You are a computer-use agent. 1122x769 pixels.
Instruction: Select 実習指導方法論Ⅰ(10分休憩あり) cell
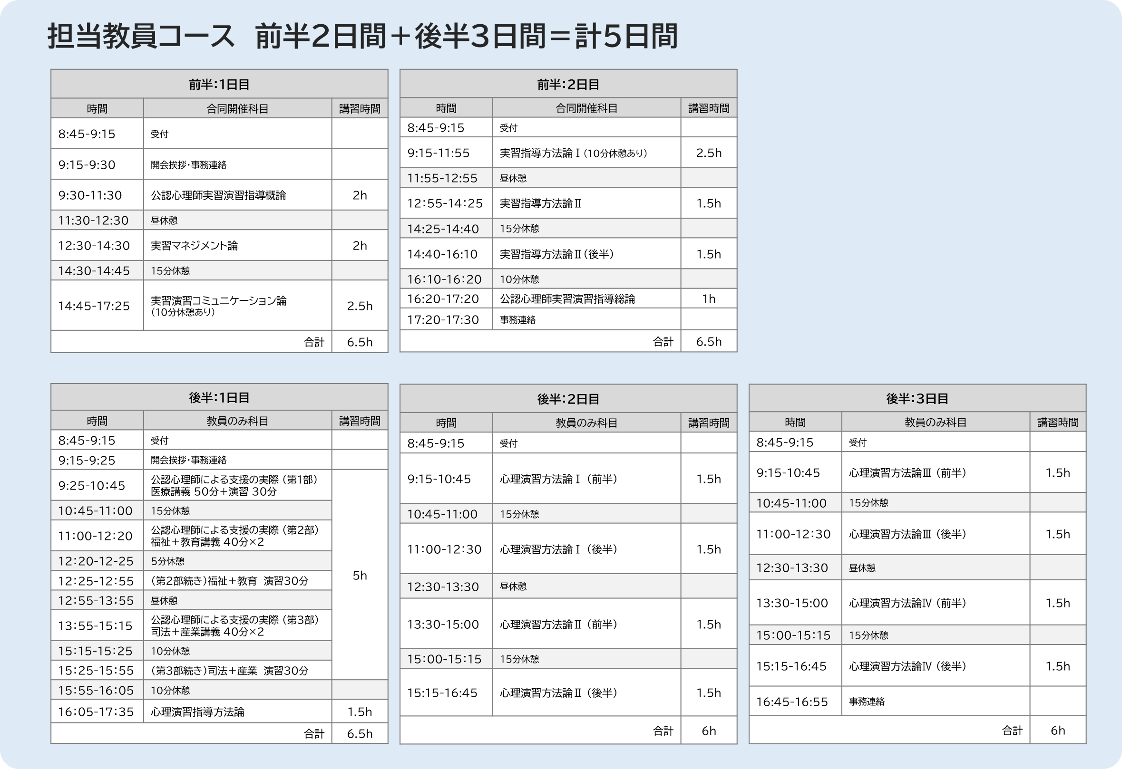point(586,153)
